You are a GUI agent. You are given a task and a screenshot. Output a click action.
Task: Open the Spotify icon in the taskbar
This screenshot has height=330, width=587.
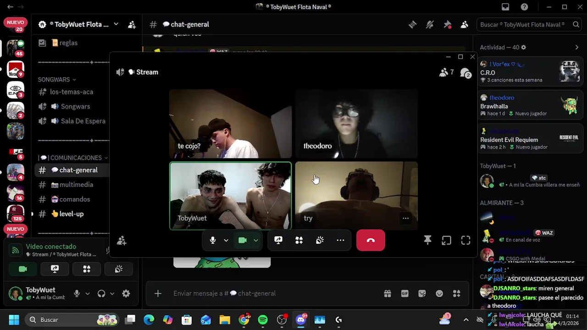[263, 319]
